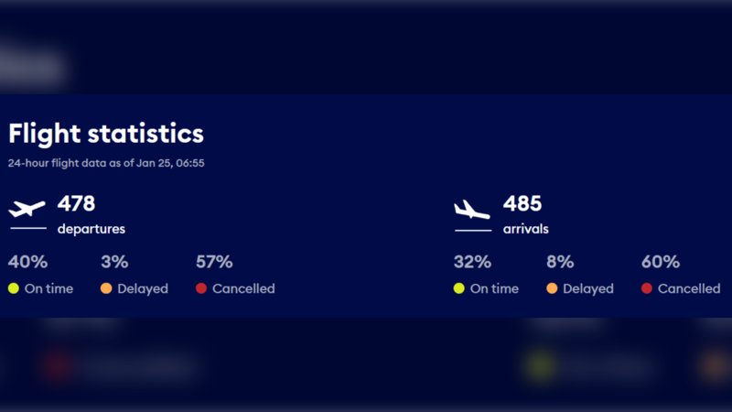Click the yellow On time dot under departures
Image resolution: width=732 pixels, height=412 pixels.
click(x=14, y=288)
